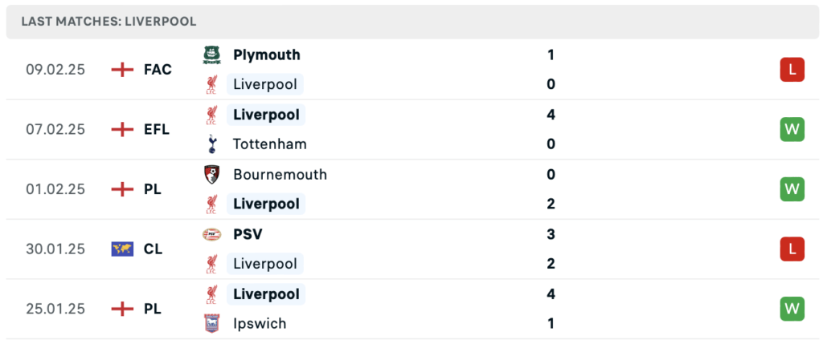The image size is (823, 340).
Task: Click the highlighted Liverpool name against Tottenham
Action: tap(266, 115)
